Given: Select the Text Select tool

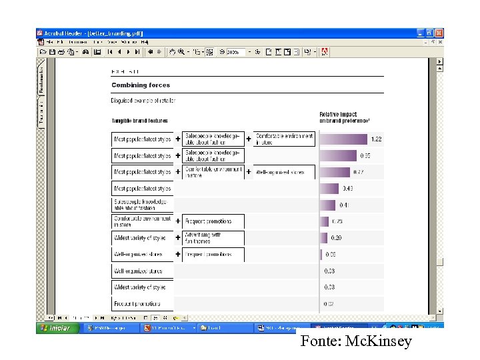Looking at the screenshot, I should 196,52.
